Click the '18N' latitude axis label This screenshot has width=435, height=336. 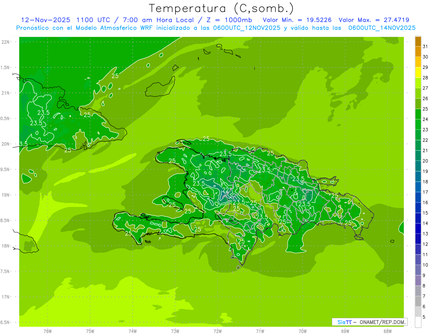[6, 246]
